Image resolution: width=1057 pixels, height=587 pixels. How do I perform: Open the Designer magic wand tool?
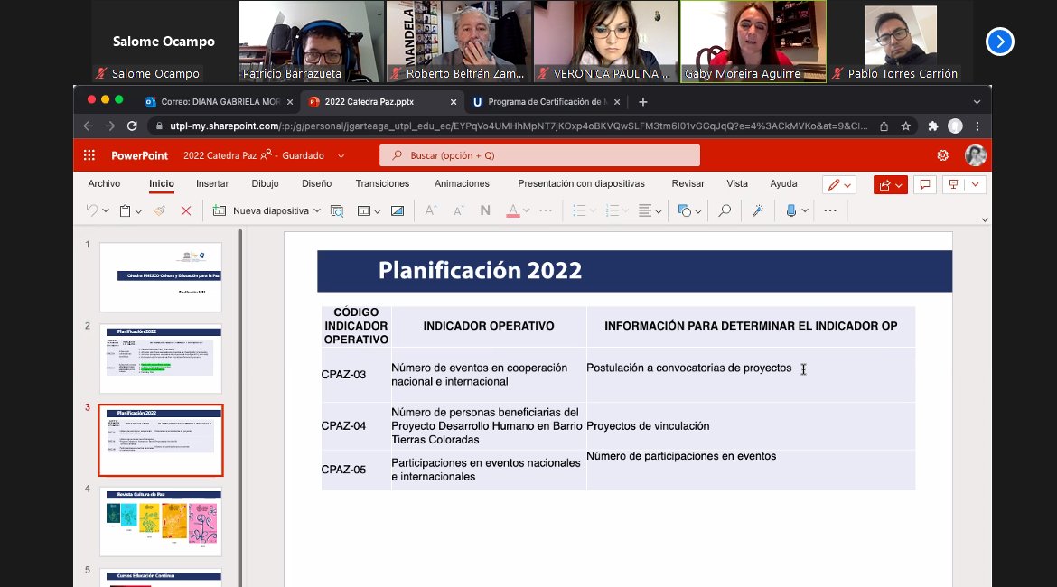758,211
